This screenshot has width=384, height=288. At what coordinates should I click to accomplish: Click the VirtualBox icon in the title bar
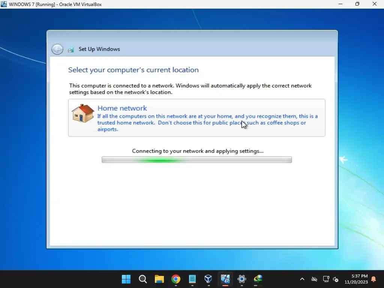(x=4, y=4)
